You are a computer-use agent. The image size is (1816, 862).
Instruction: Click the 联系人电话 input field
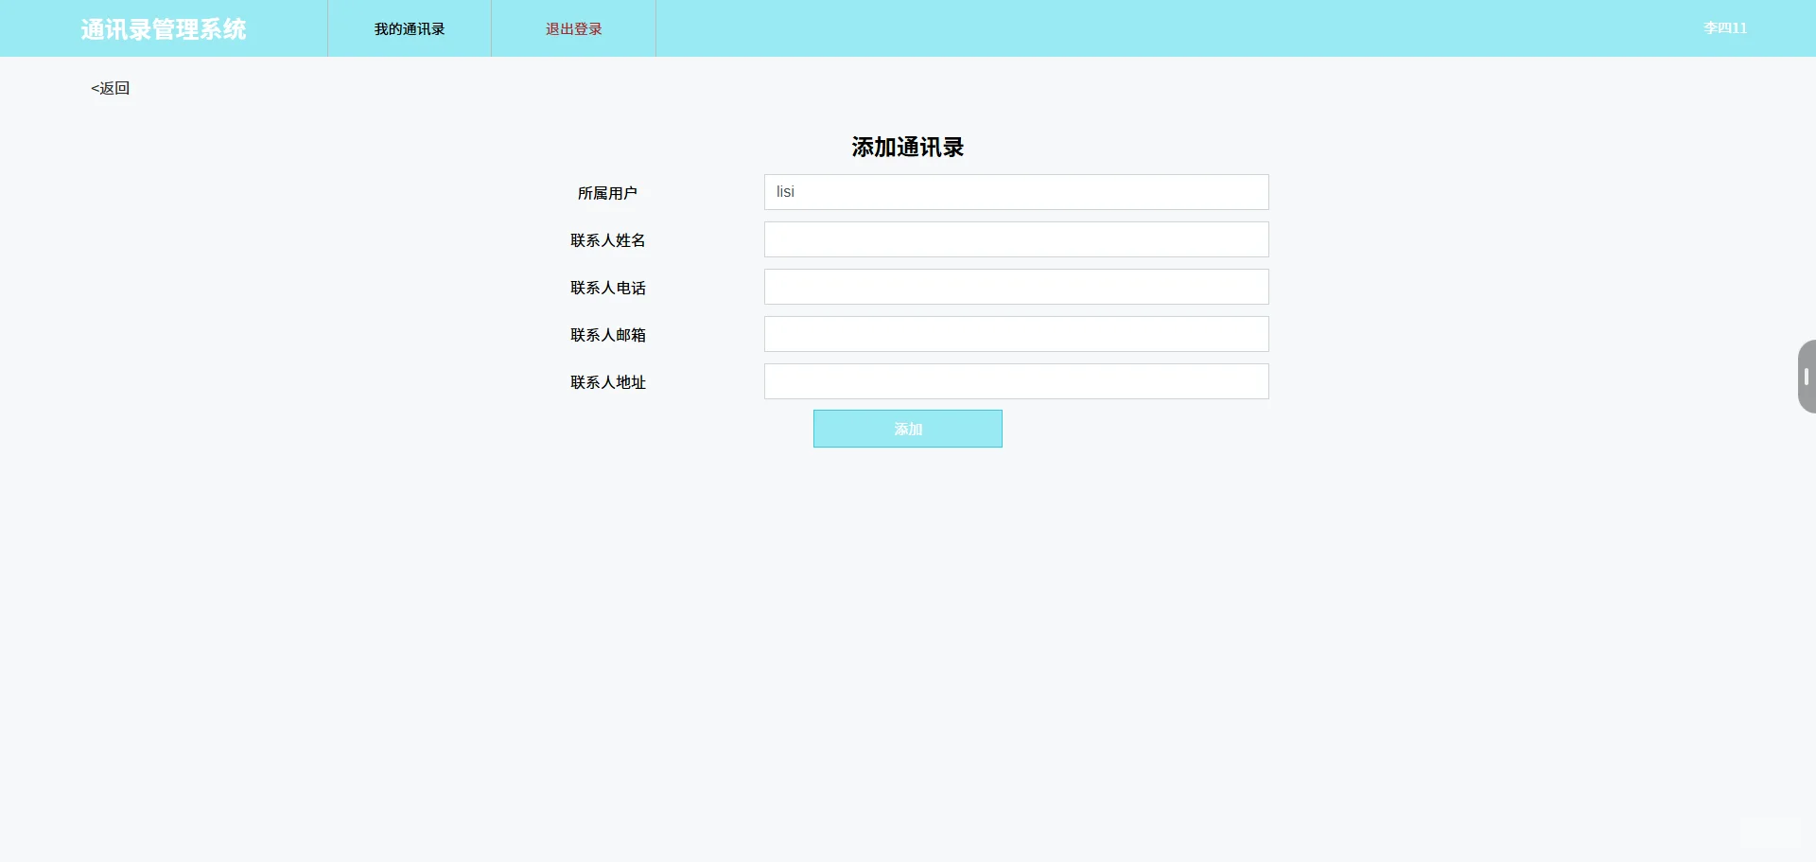pyautogui.click(x=1016, y=287)
